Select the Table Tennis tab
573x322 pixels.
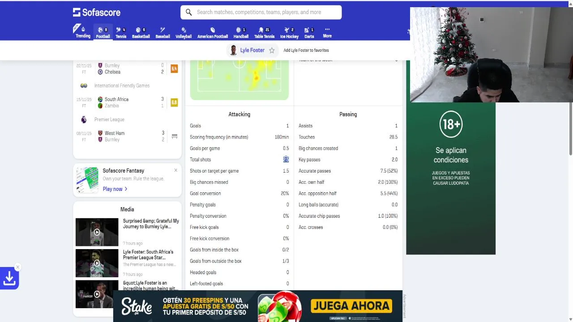(x=264, y=33)
